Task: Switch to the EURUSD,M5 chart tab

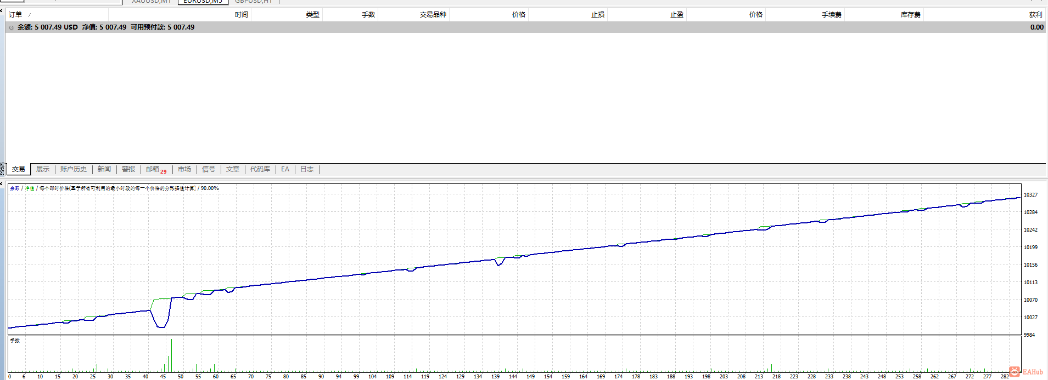Action: coord(203,2)
